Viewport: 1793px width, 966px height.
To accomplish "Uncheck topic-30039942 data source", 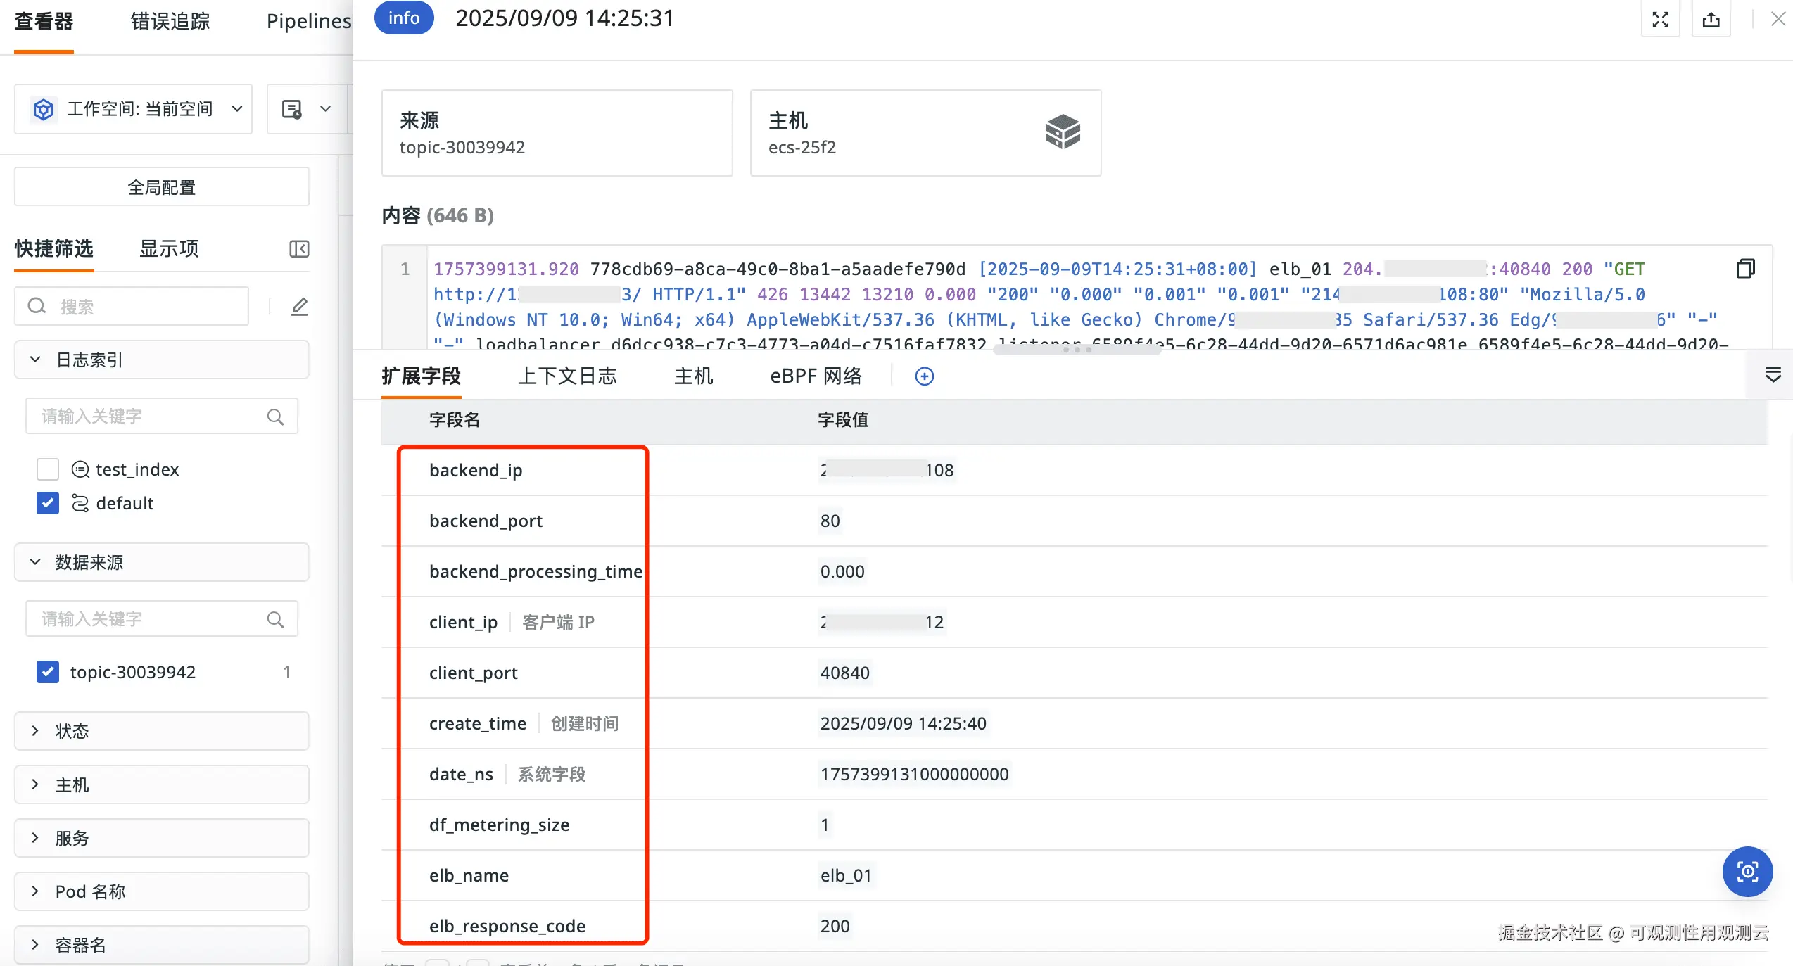I will tap(48, 672).
